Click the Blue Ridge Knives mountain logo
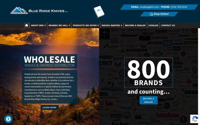Image resolution: width=200 pixels, height=125 pixels. (x=19, y=11)
